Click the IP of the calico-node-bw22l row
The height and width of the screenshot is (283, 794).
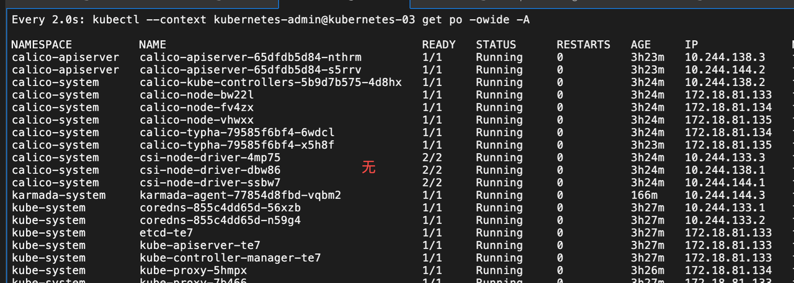click(x=728, y=95)
